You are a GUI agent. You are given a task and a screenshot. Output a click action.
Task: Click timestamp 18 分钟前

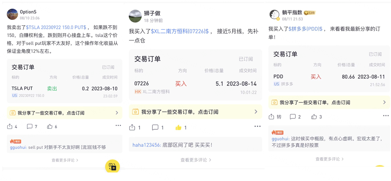click(x=153, y=20)
